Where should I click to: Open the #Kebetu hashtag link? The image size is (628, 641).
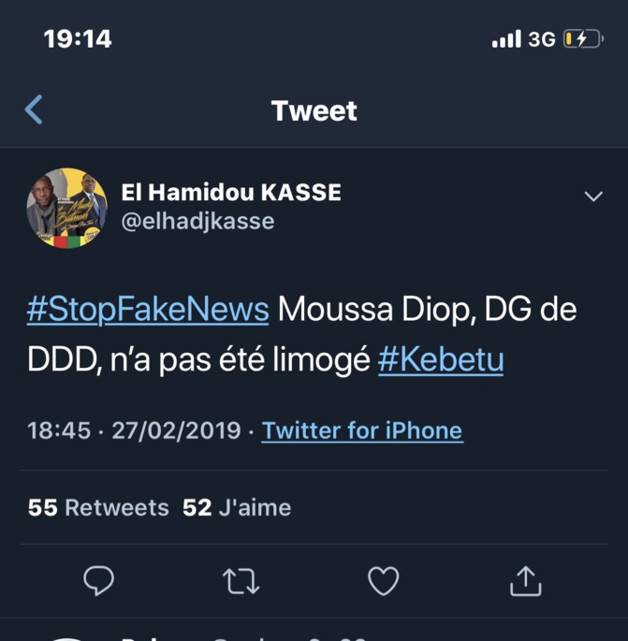(x=441, y=360)
